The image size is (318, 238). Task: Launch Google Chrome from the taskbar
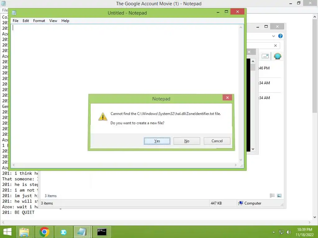click(x=44, y=232)
